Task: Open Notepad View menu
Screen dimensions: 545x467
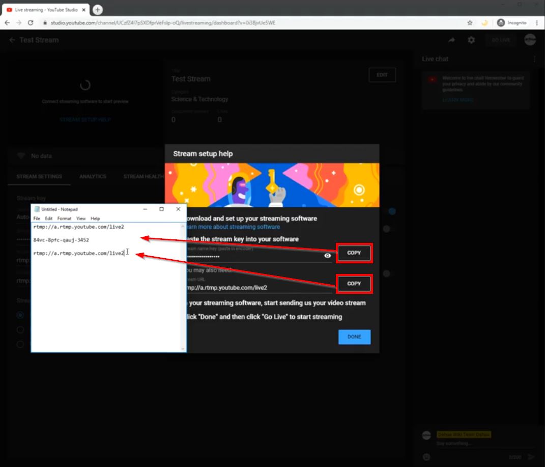Action: click(80, 218)
